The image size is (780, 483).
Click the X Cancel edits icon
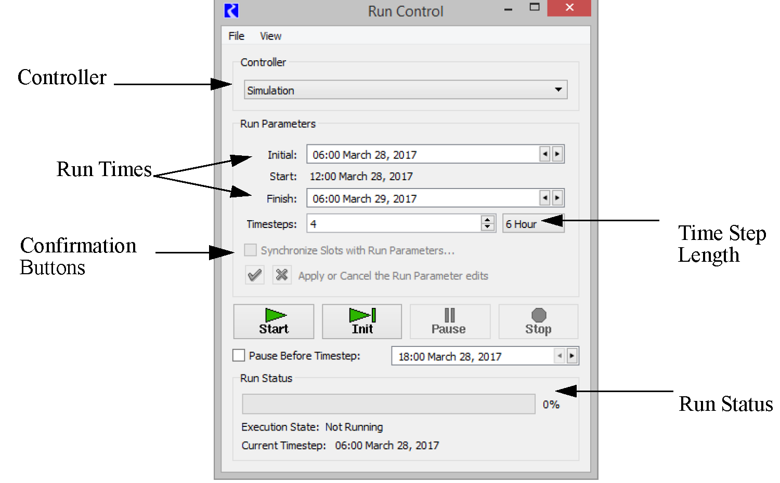point(282,275)
